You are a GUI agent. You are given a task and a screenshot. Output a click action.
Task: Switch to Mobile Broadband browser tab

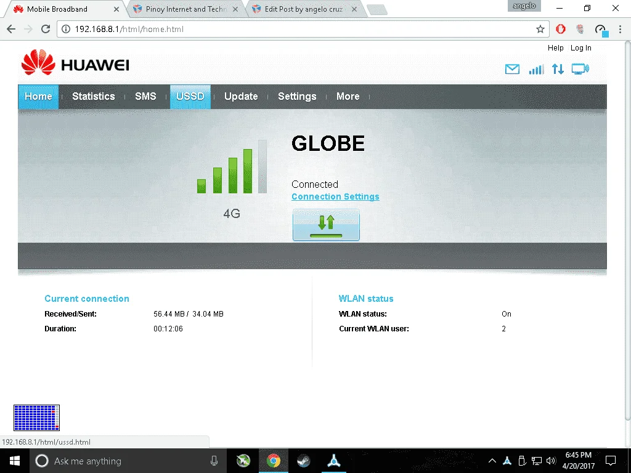point(63,9)
